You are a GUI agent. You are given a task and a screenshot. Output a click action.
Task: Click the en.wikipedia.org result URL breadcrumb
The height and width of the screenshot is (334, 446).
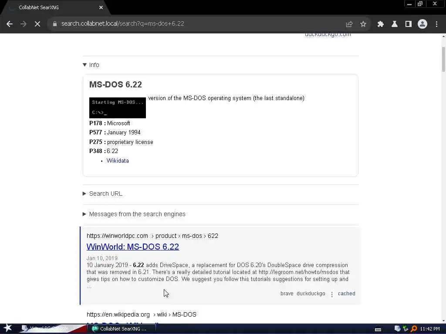[142, 314]
